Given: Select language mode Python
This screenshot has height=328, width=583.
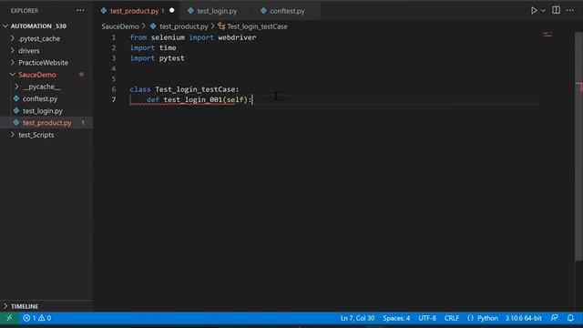Looking at the screenshot, I should [487, 318].
